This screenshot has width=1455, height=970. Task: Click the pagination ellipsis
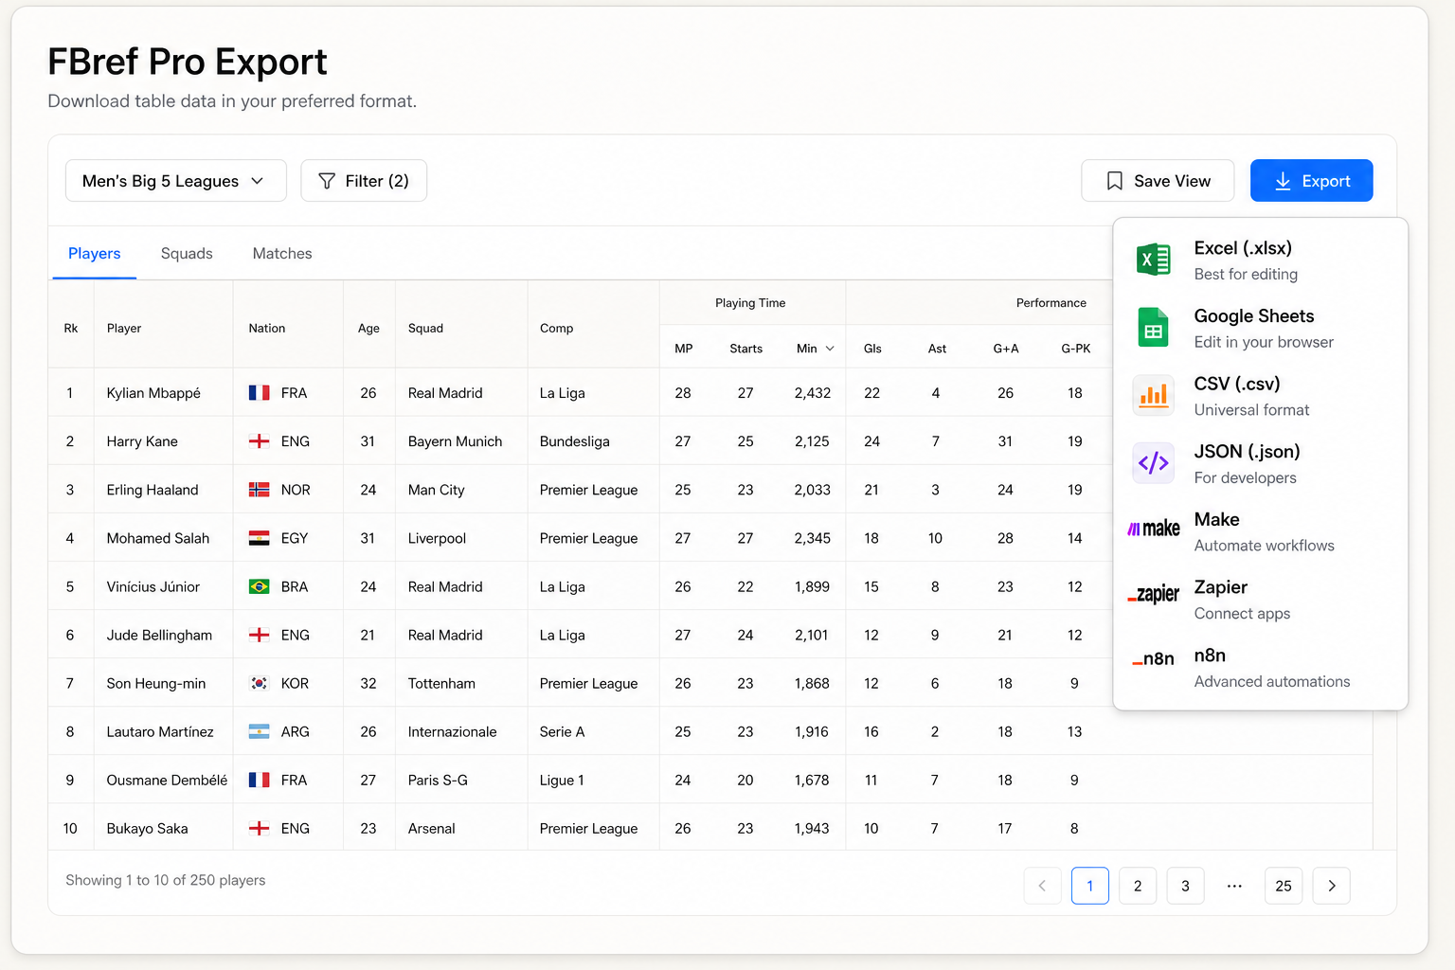(1234, 886)
